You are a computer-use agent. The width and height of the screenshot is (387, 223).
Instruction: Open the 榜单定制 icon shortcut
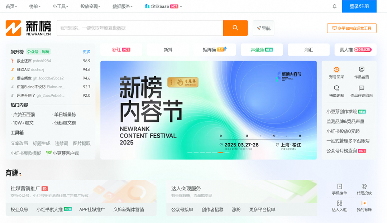pyautogui.click(x=336, y=91)
